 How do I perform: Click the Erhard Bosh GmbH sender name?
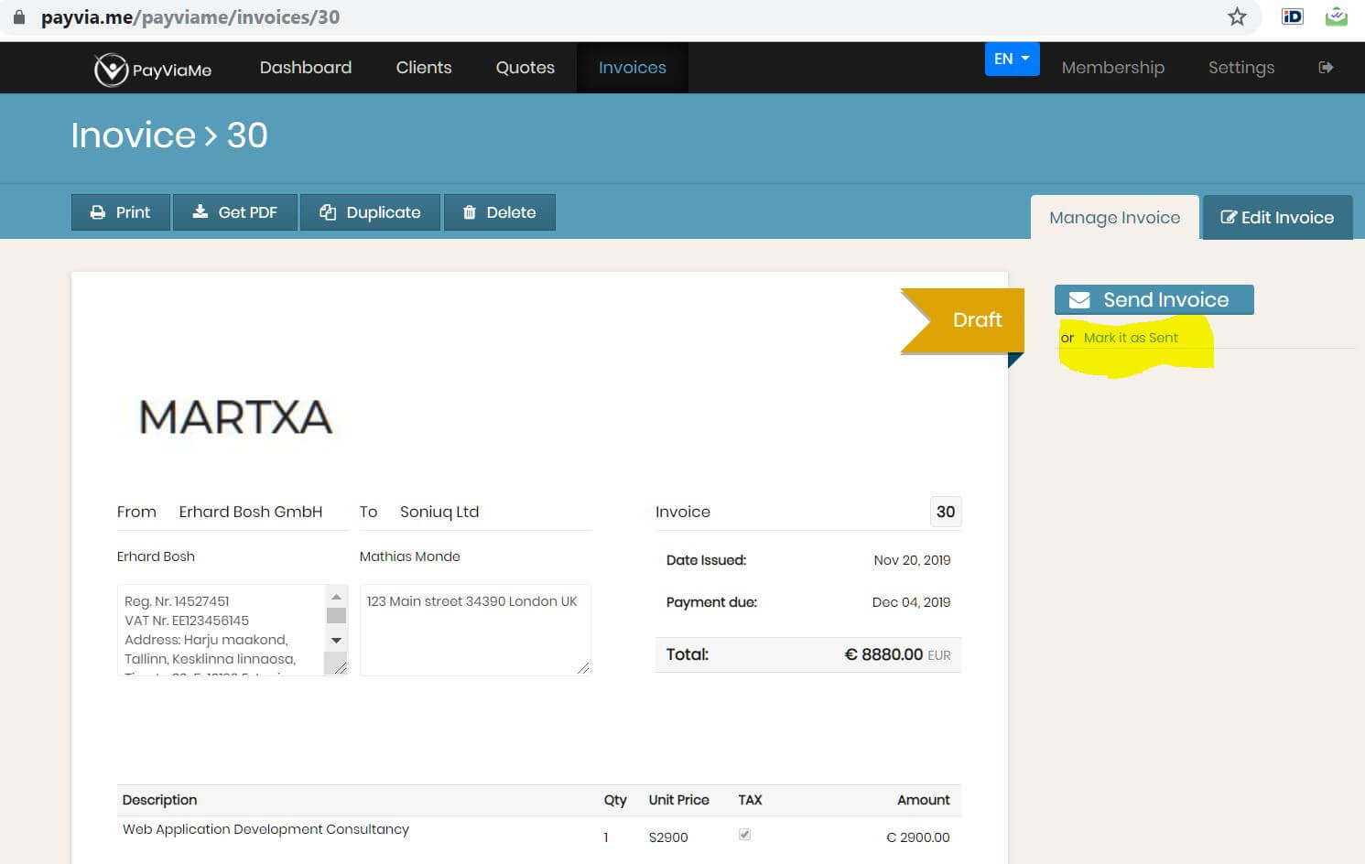(x=251, y=512)
